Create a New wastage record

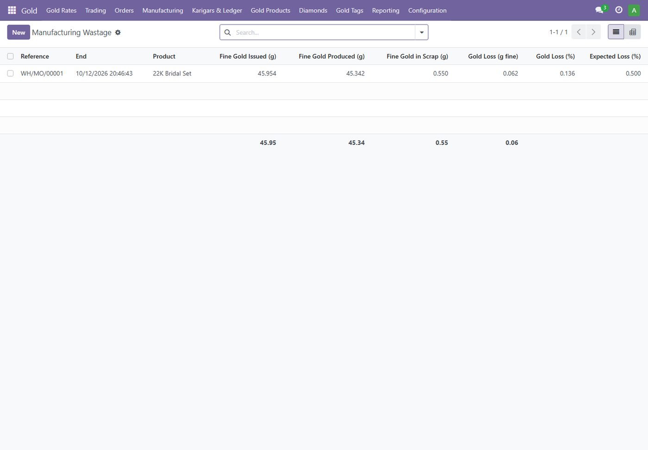tap(19, 32)
